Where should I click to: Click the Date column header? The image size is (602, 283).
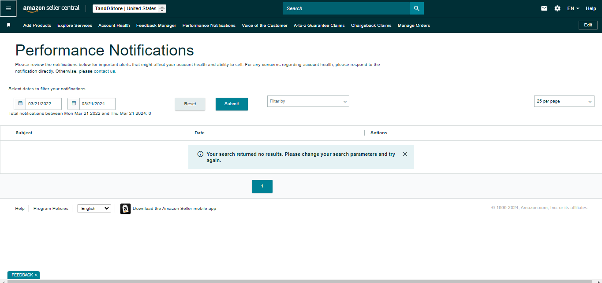point(199,132)
